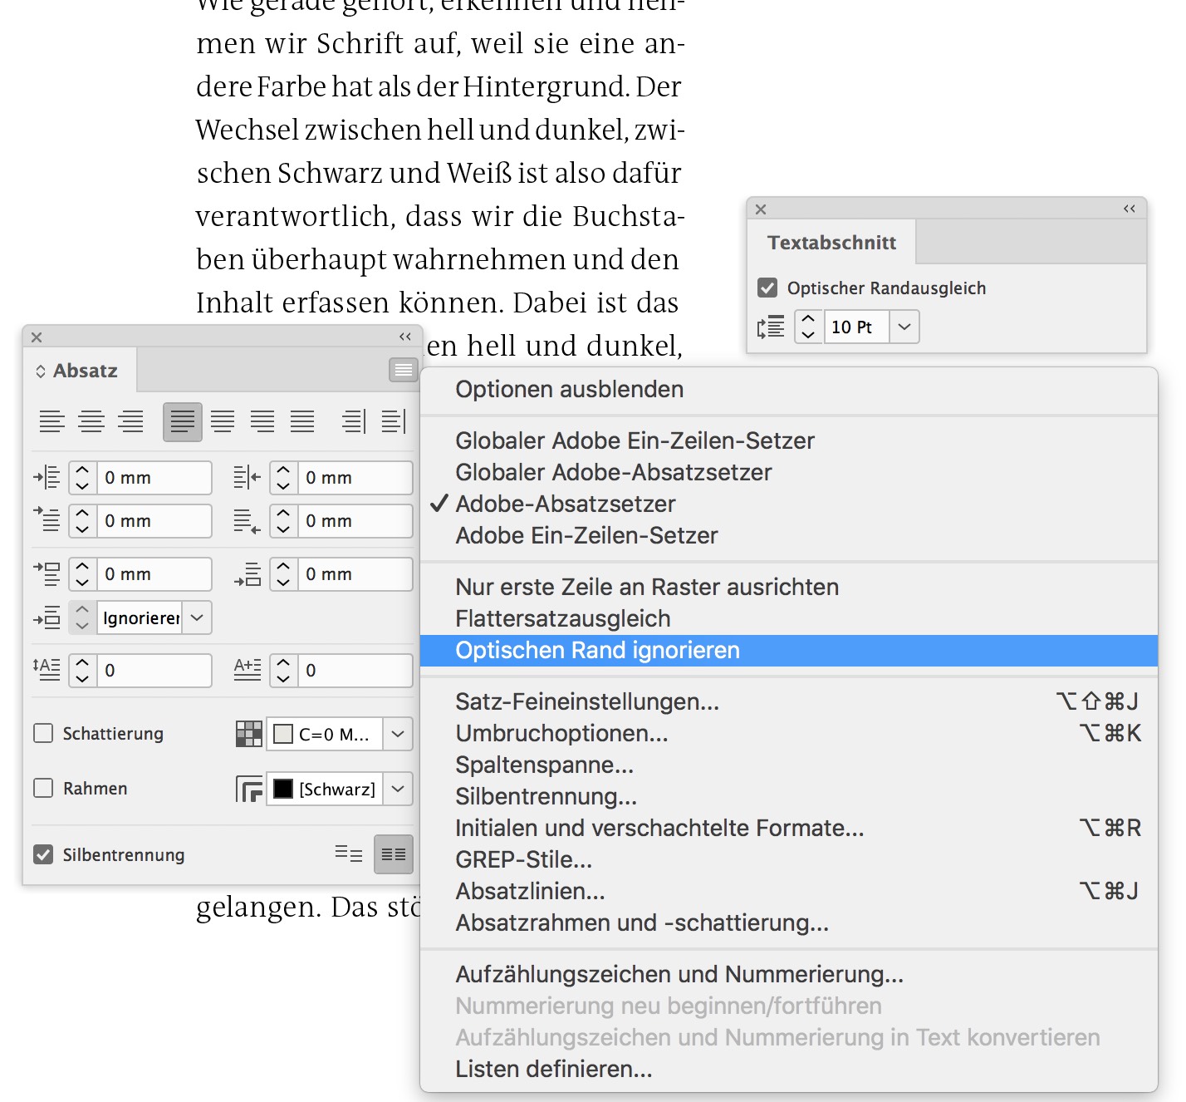Uncheck Optischer Randausgleich
This screenshot has height=1102, width=1186.
(x=767, y=288)
